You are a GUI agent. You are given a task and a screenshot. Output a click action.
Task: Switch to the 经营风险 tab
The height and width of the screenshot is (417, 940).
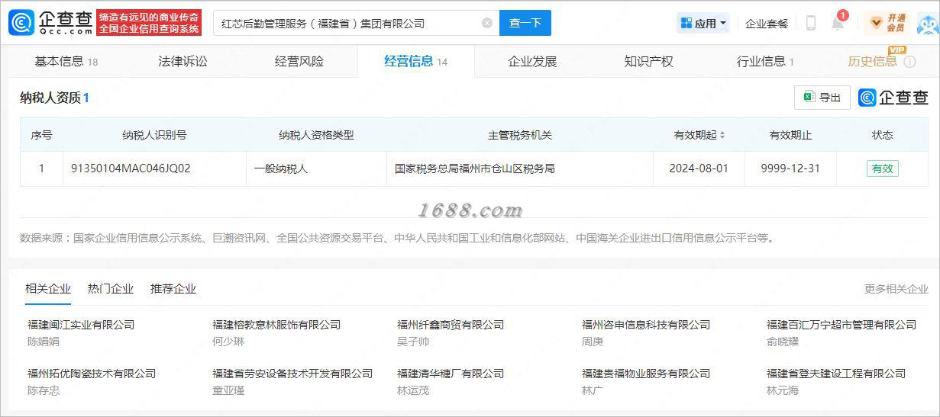299,61
